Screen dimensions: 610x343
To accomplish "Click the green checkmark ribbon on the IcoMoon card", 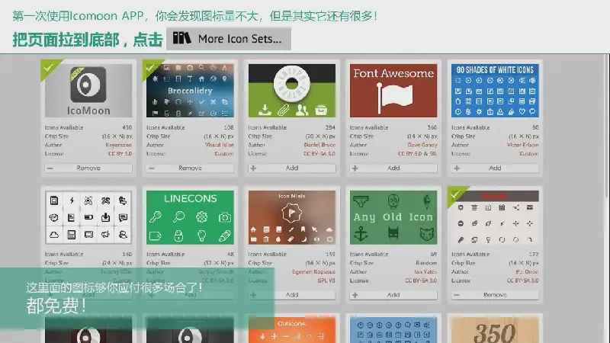I will (49, 68).
